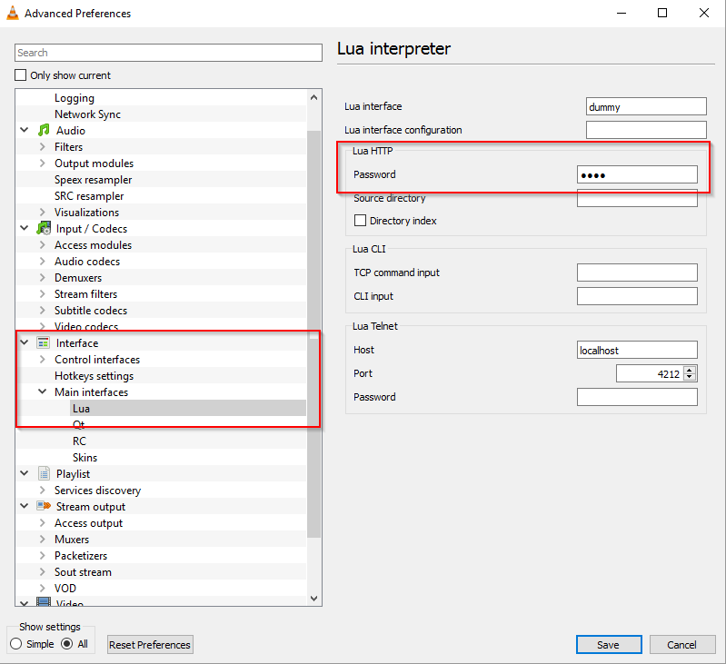
Task: Expand the Services discovery node
Action: [42, 490]
